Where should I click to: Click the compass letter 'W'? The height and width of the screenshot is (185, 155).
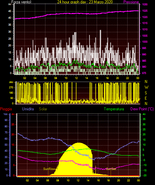146,87
